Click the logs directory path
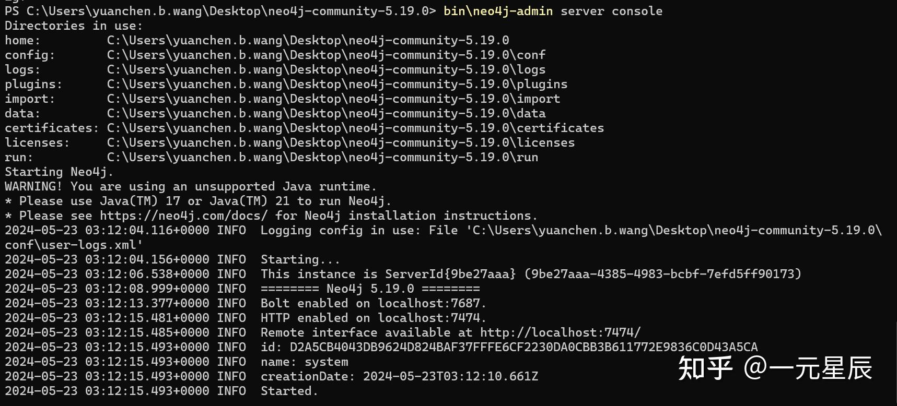The width and height of the screenshot is (897, 406). [326, 69]
